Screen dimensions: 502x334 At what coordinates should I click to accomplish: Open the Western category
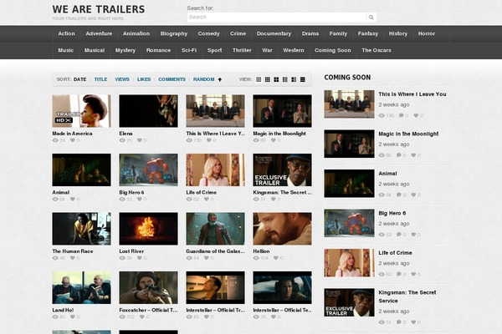pyautogui.click(x=294, y=50)
